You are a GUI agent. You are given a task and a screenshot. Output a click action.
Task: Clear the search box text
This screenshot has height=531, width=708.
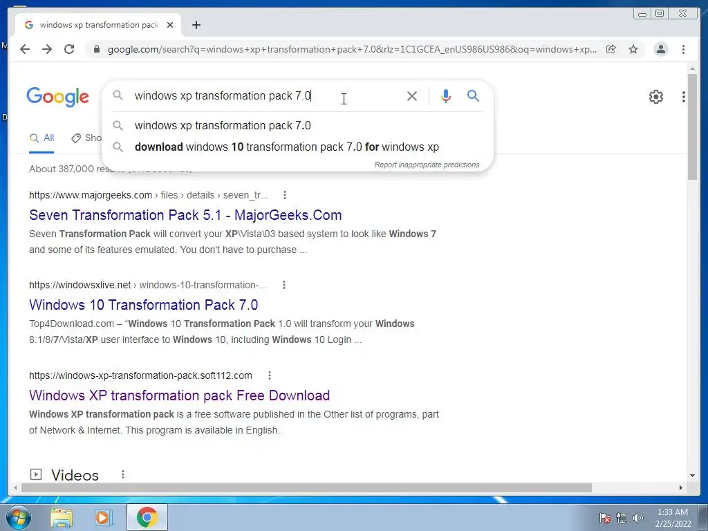tap(412, 95)
